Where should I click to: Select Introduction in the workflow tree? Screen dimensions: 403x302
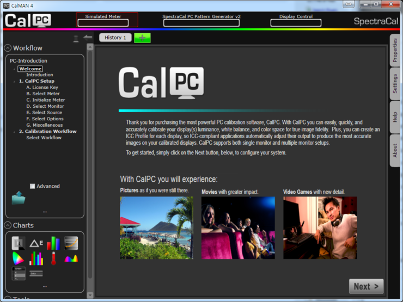pyautogui.click(x=40, y=75)
